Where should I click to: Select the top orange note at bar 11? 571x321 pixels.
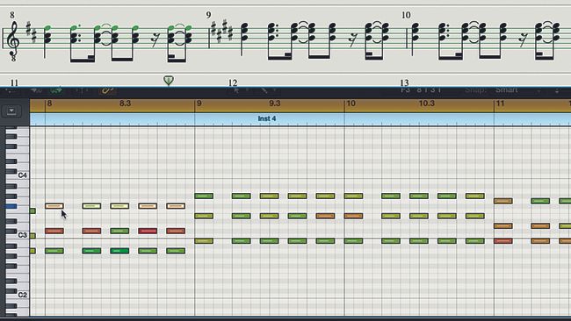point(502,201)
